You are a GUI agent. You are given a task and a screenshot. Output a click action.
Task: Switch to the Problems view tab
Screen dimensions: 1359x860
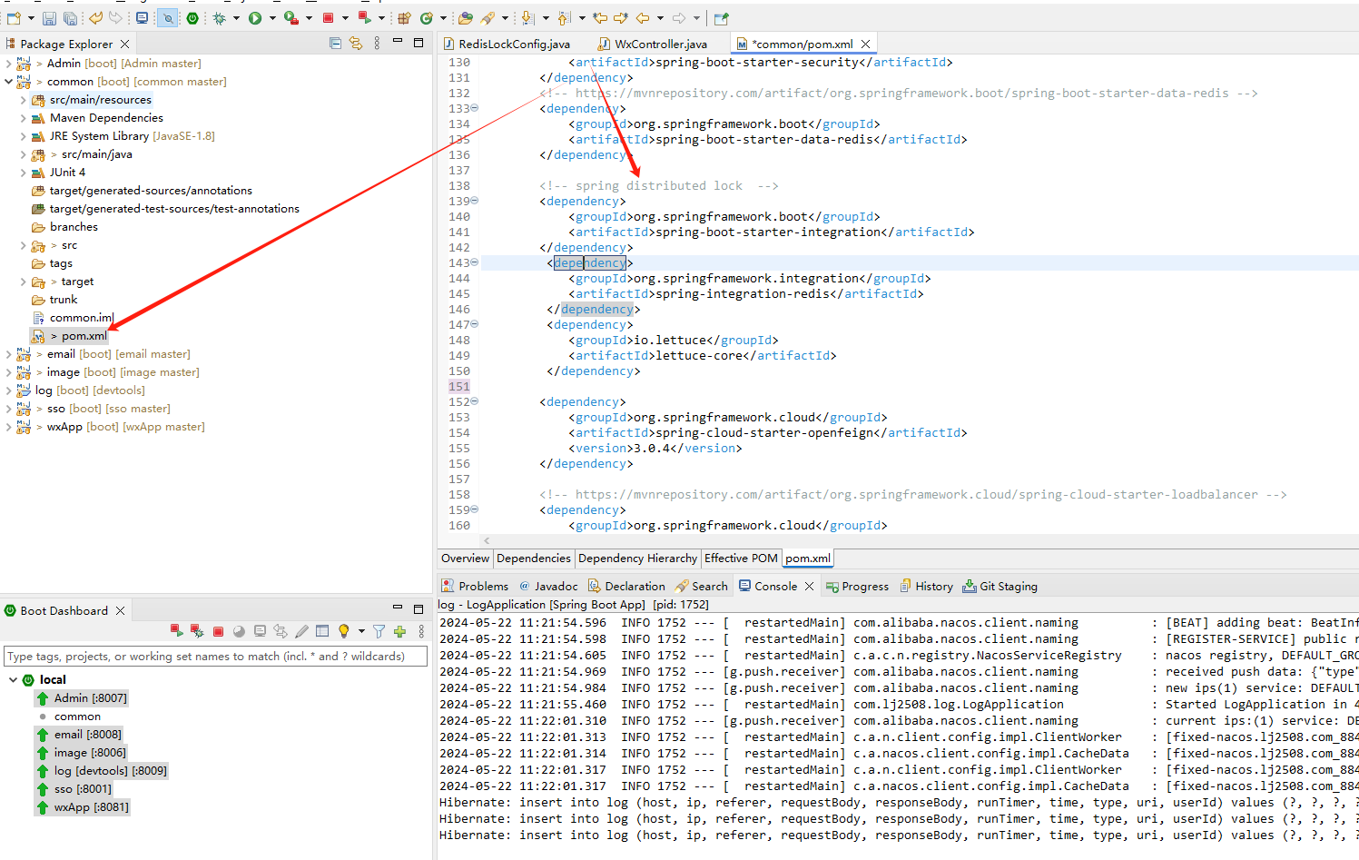click(475, 587)
